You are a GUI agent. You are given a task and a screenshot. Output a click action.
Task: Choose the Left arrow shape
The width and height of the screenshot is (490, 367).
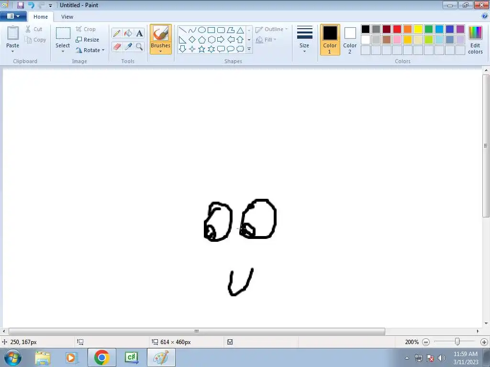click(x=231, y=40)
